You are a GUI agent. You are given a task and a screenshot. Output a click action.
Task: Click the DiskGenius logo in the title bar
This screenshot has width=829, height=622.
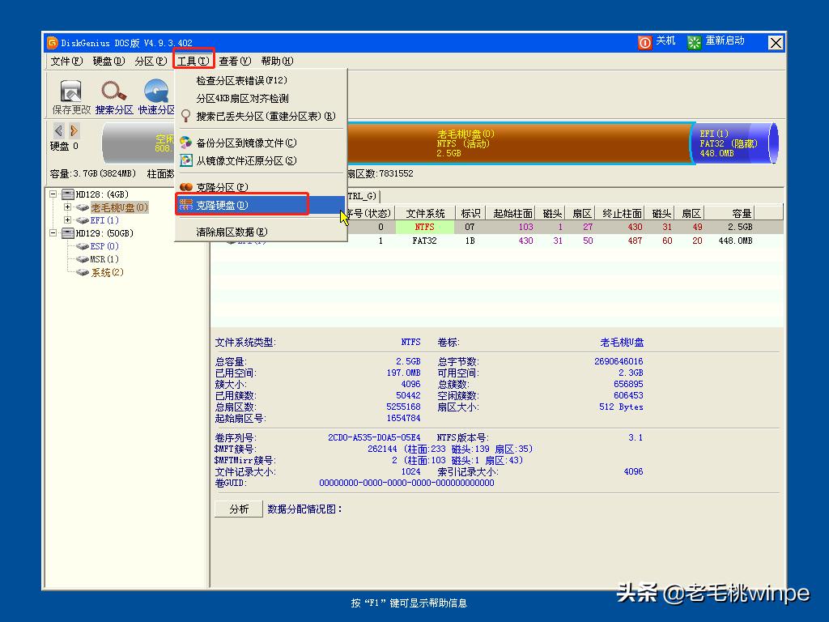[x=53, y=41]
